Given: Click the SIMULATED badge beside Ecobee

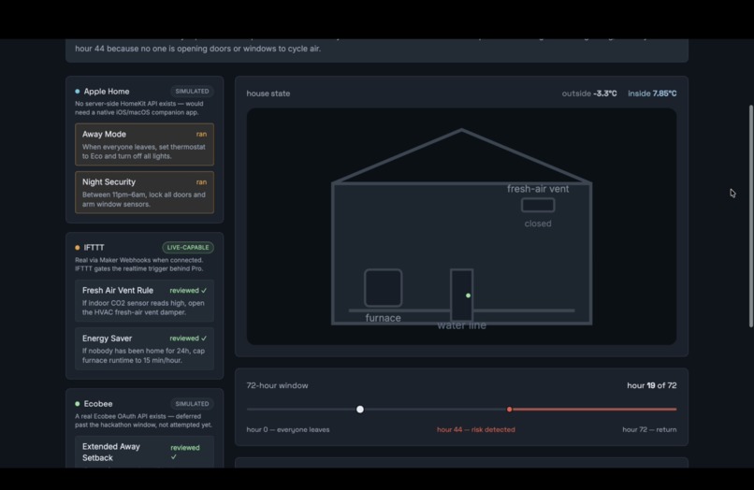Looking at the screenshot, I should pyautogui.click(x=192, y=404).
